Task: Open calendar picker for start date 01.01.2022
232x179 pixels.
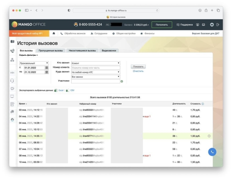Action: [47, 67]
